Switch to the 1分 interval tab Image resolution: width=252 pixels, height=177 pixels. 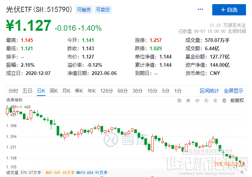click(178, 91)
